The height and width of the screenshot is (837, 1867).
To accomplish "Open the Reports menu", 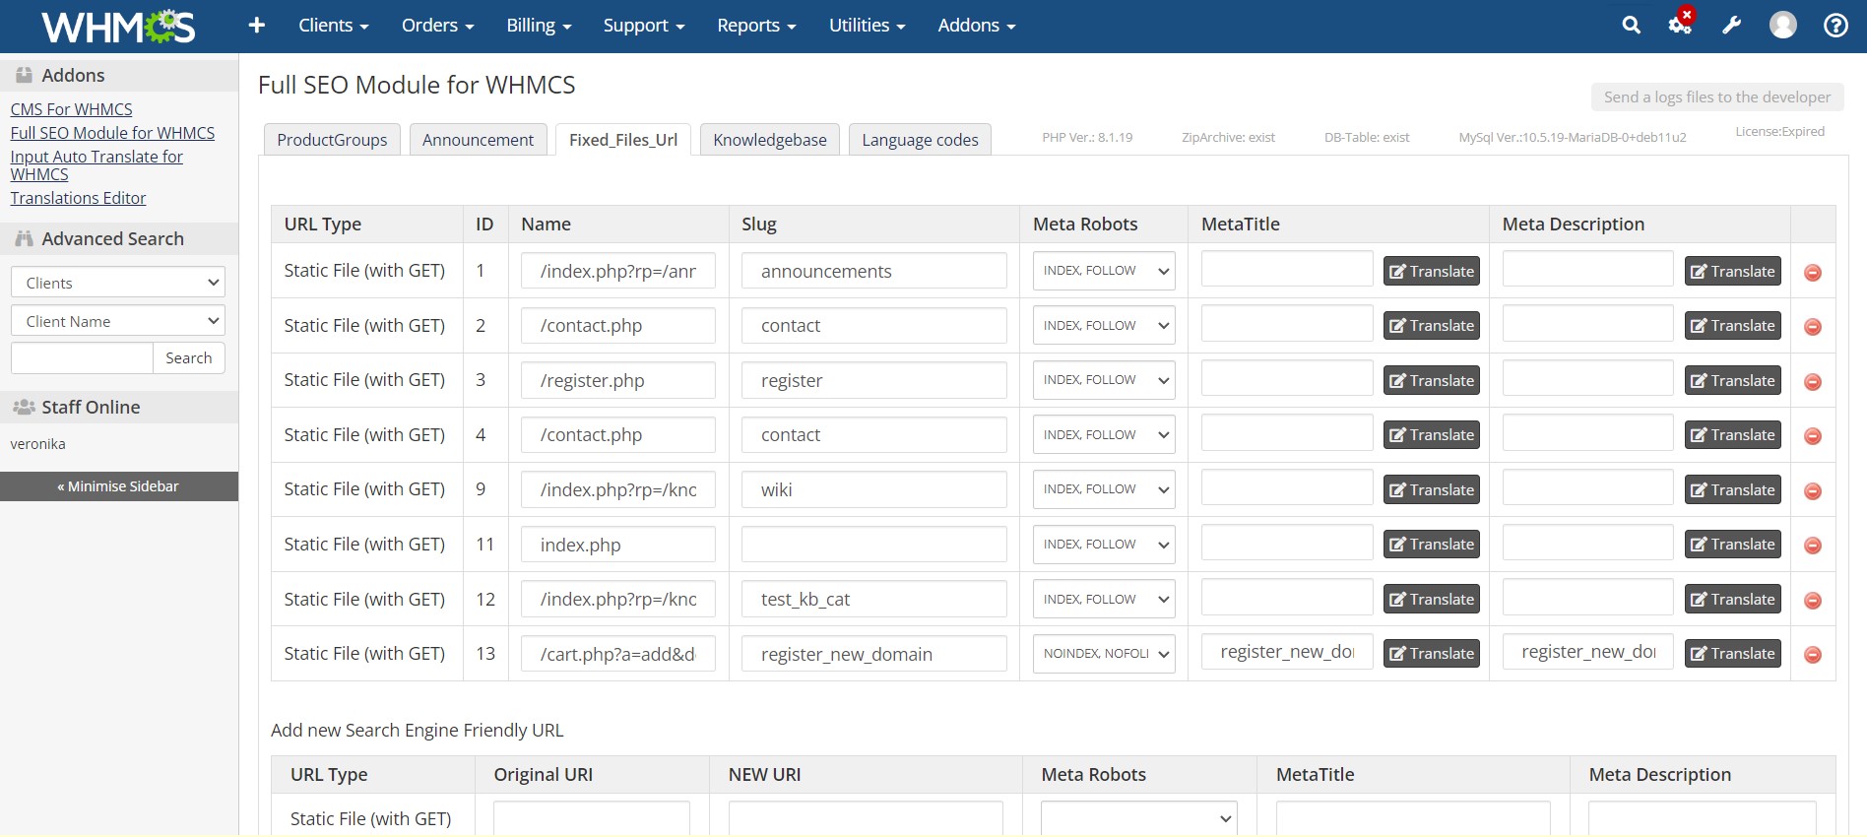I will (x=756, y=26).
